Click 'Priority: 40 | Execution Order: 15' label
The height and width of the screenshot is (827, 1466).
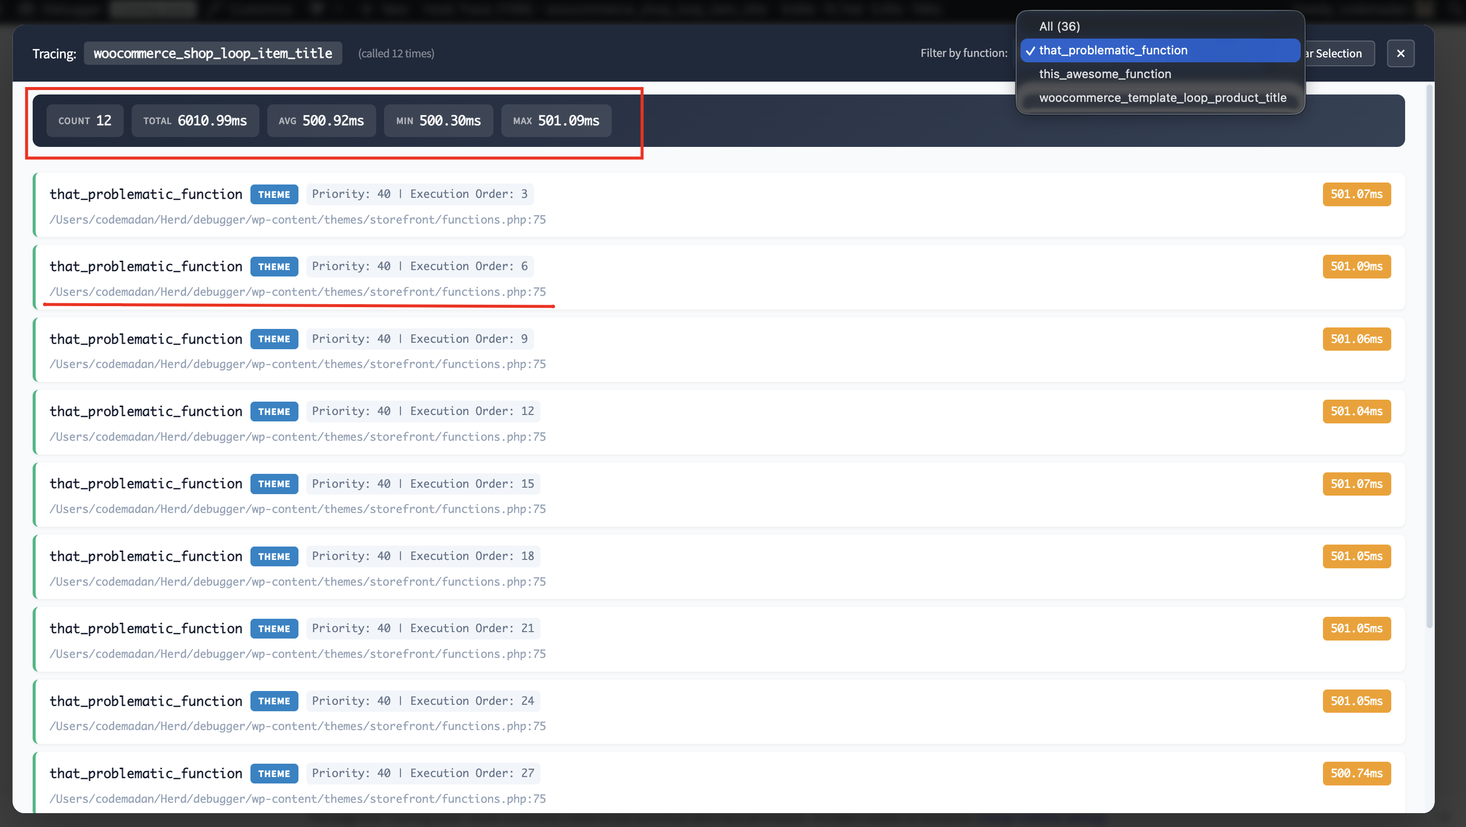(423, 484)
